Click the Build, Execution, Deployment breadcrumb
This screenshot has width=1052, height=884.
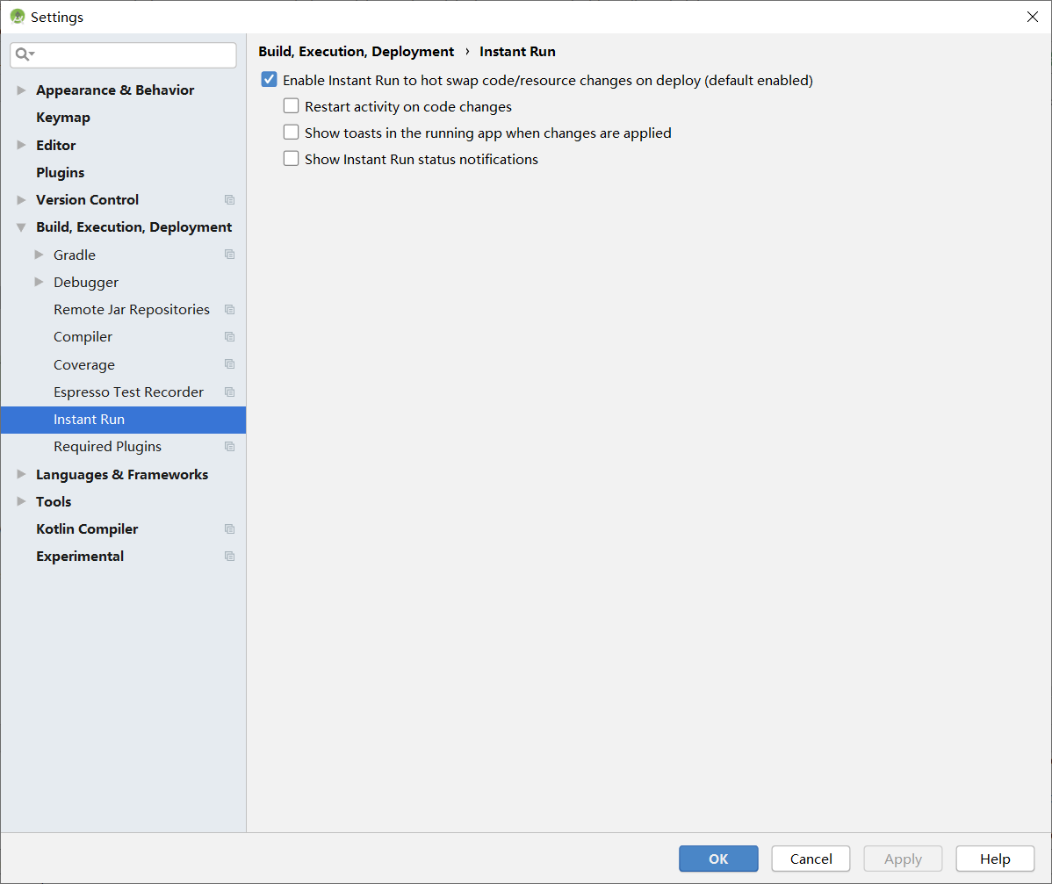pos(357,52)
